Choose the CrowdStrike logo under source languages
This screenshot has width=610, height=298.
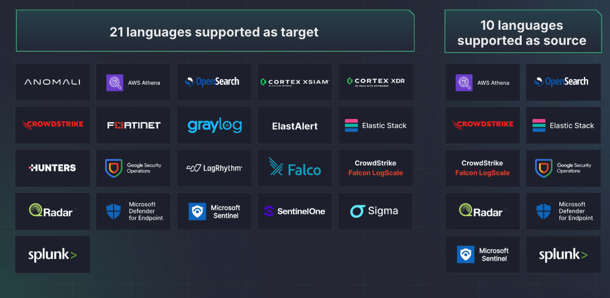click(482, 125)
